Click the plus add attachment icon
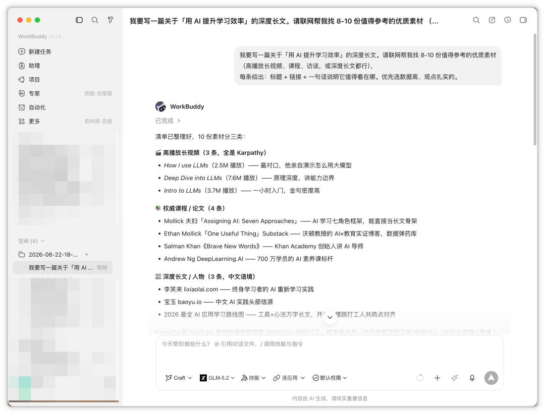Image resolution: width=545 pixels, height=414 pixels. 437,378
